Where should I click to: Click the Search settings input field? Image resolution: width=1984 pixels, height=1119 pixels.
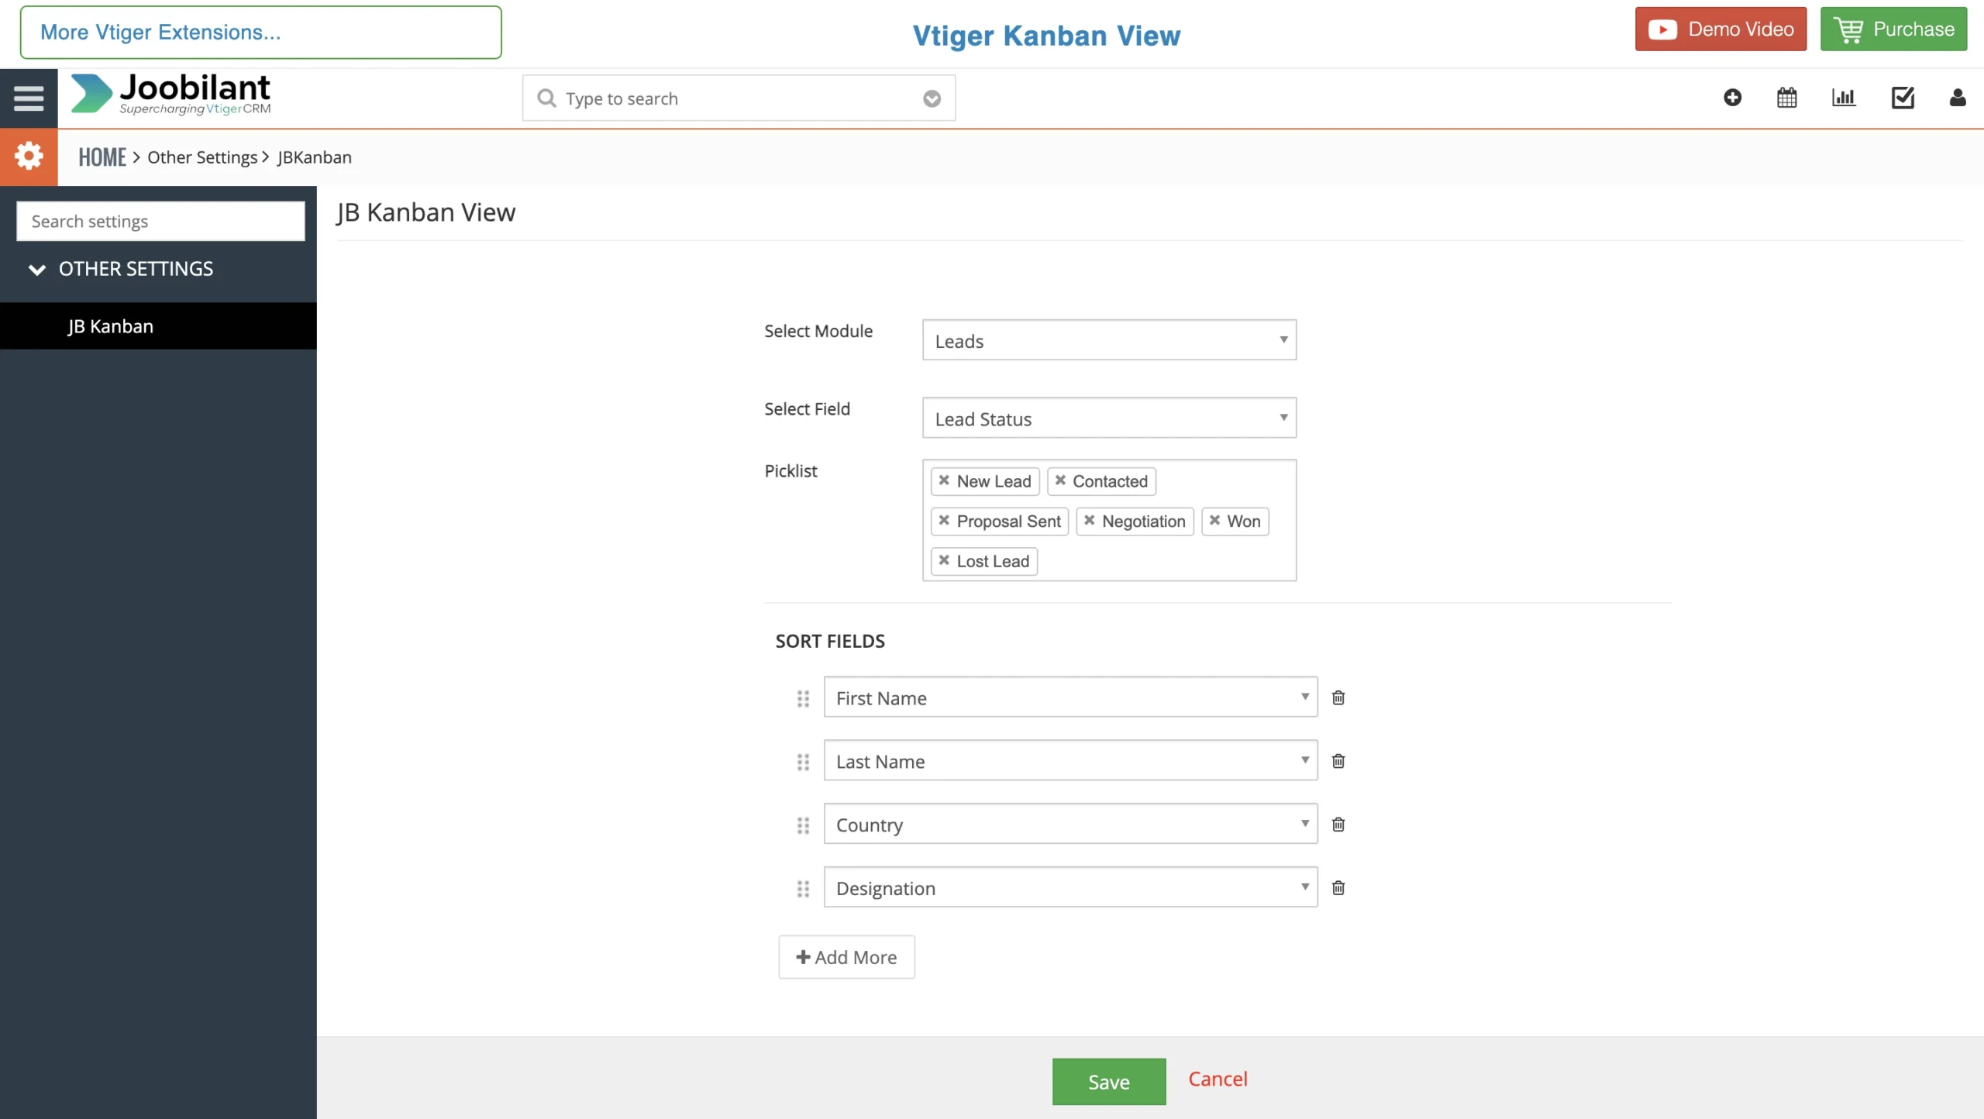tap(160, 222)
